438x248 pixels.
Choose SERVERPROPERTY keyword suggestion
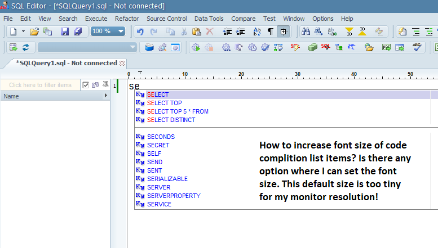click(174, 196)
